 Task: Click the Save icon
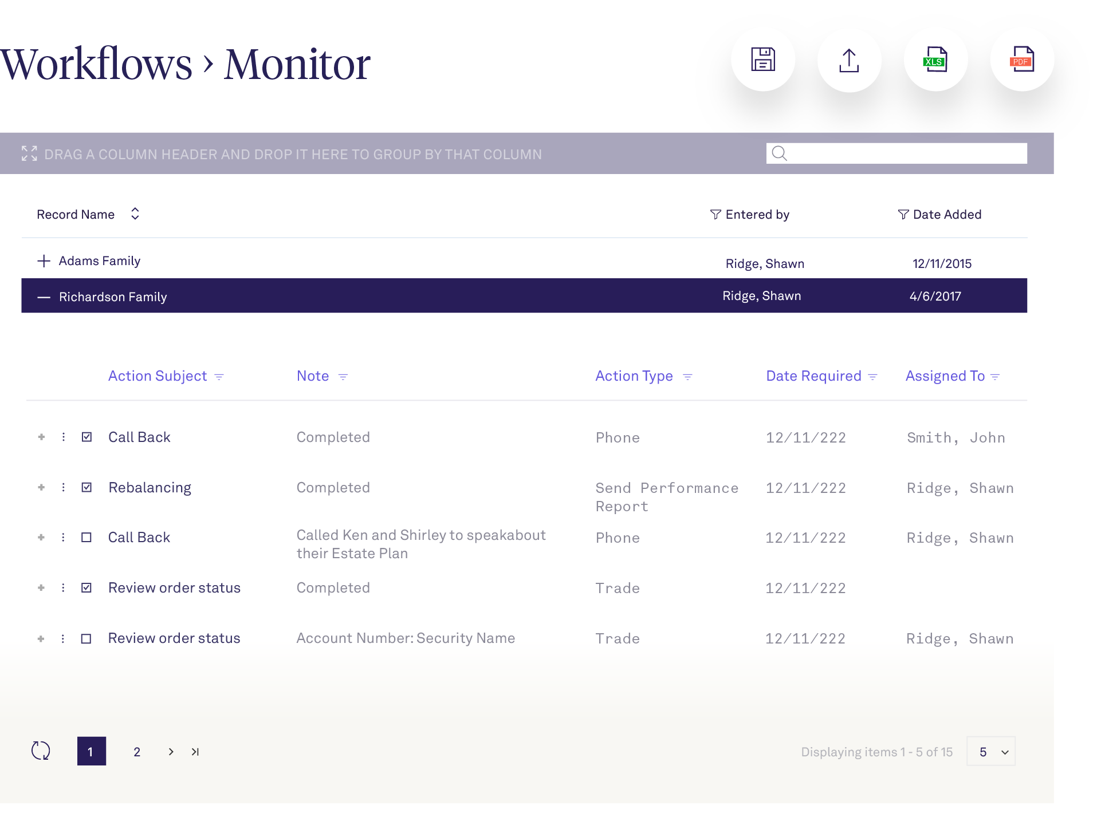tap(763, 60)
